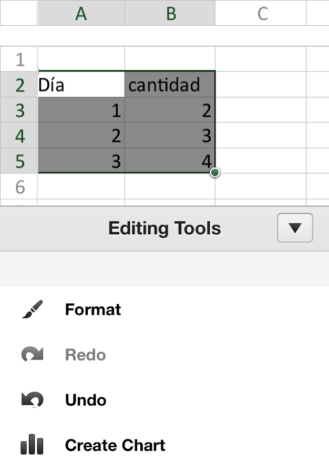Click the cell containing cantidad

click(170, 85)
